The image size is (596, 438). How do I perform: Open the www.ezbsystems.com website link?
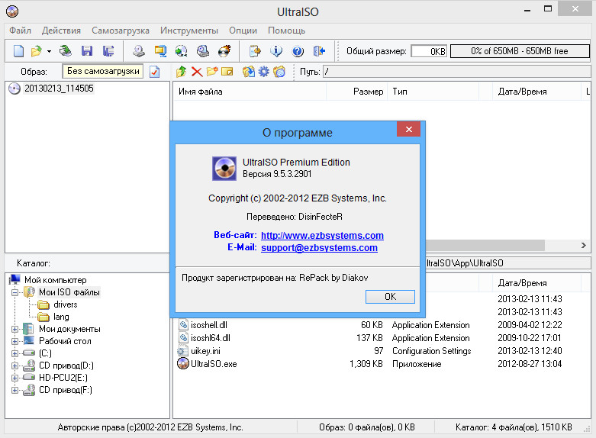tap(322, 236)
